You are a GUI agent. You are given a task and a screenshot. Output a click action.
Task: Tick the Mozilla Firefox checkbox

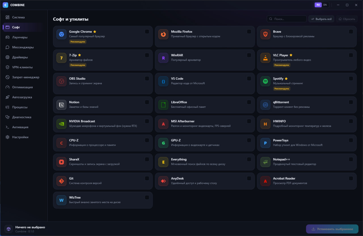pyautogui.click(x=249, y=31)
